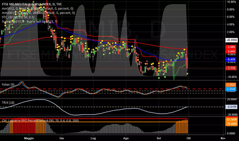Click the Maggio label on time axis
This screenshot has width=239, height=141.
click(29, 138)
